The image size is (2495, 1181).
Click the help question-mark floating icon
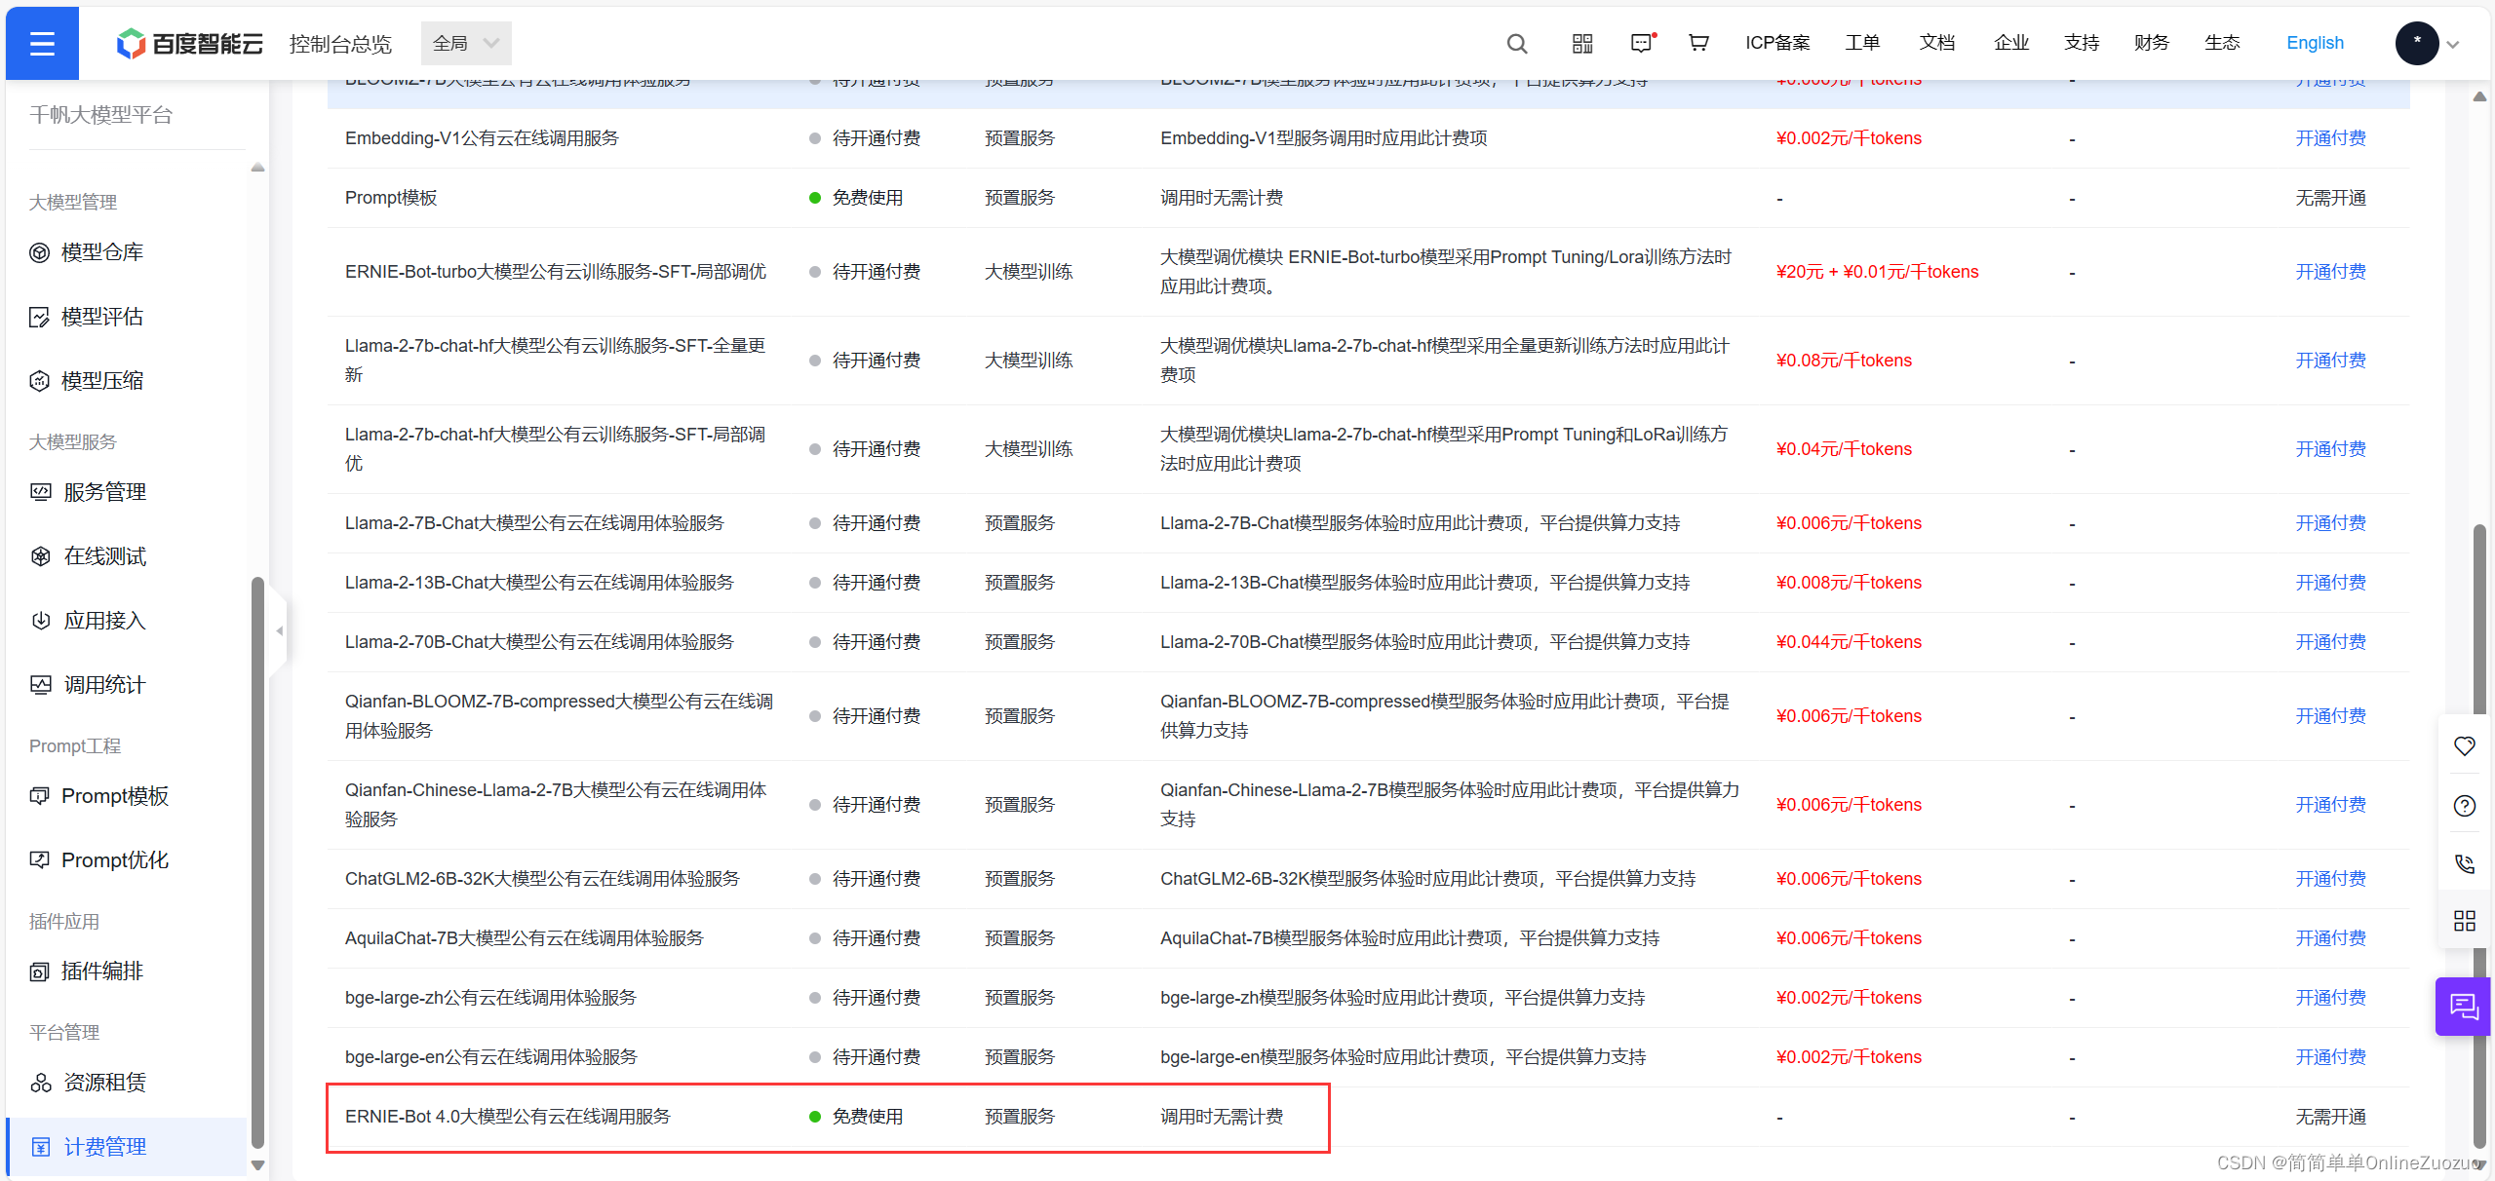tap(2465, 806)
